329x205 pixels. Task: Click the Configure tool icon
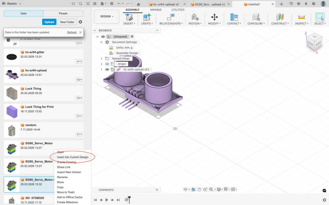tap(256, 17)
